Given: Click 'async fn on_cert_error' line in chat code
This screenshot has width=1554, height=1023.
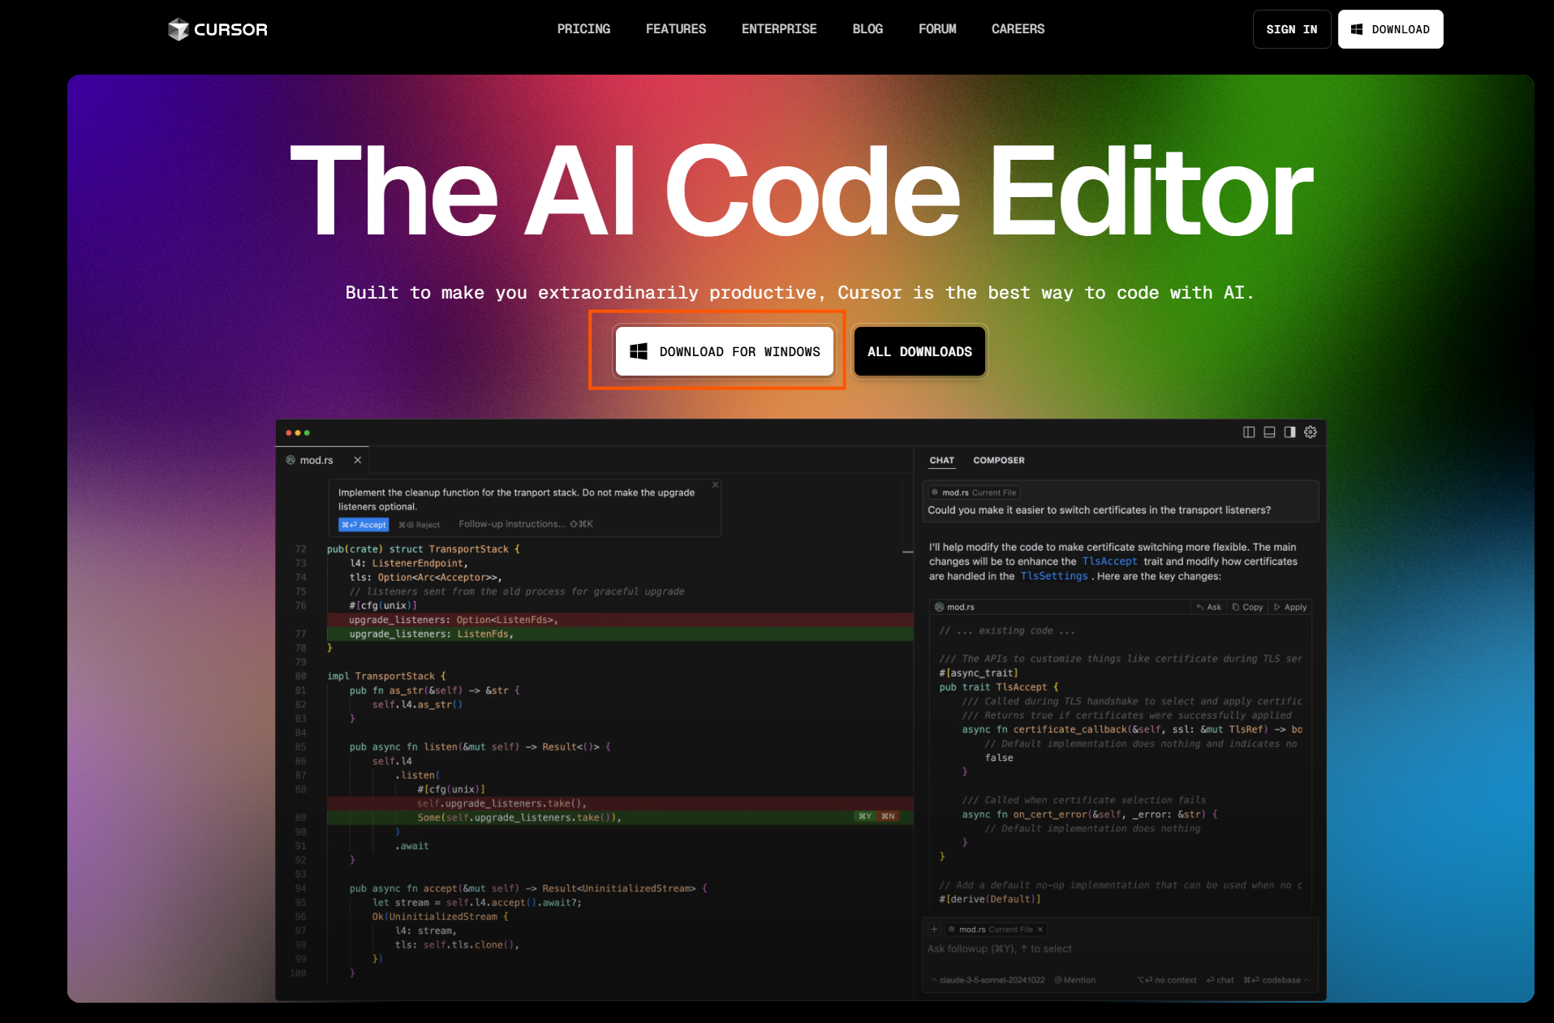Looking at the screenshot, I should tap(1089, 814).
